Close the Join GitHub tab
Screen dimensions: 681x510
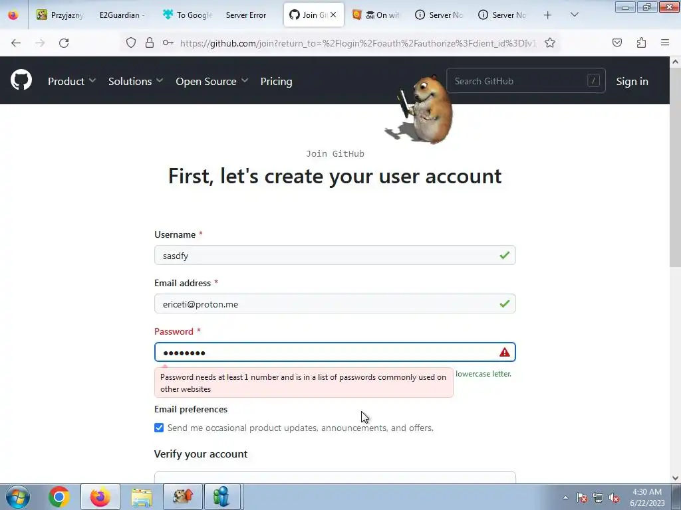tap(333, 15)
